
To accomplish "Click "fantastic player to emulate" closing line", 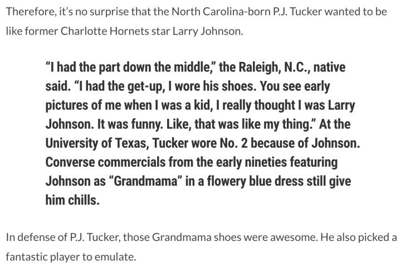I will (71, 257).
